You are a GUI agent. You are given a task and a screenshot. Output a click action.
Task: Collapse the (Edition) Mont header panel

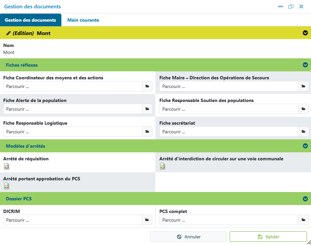pyautogui.click(x=305, y=33)
